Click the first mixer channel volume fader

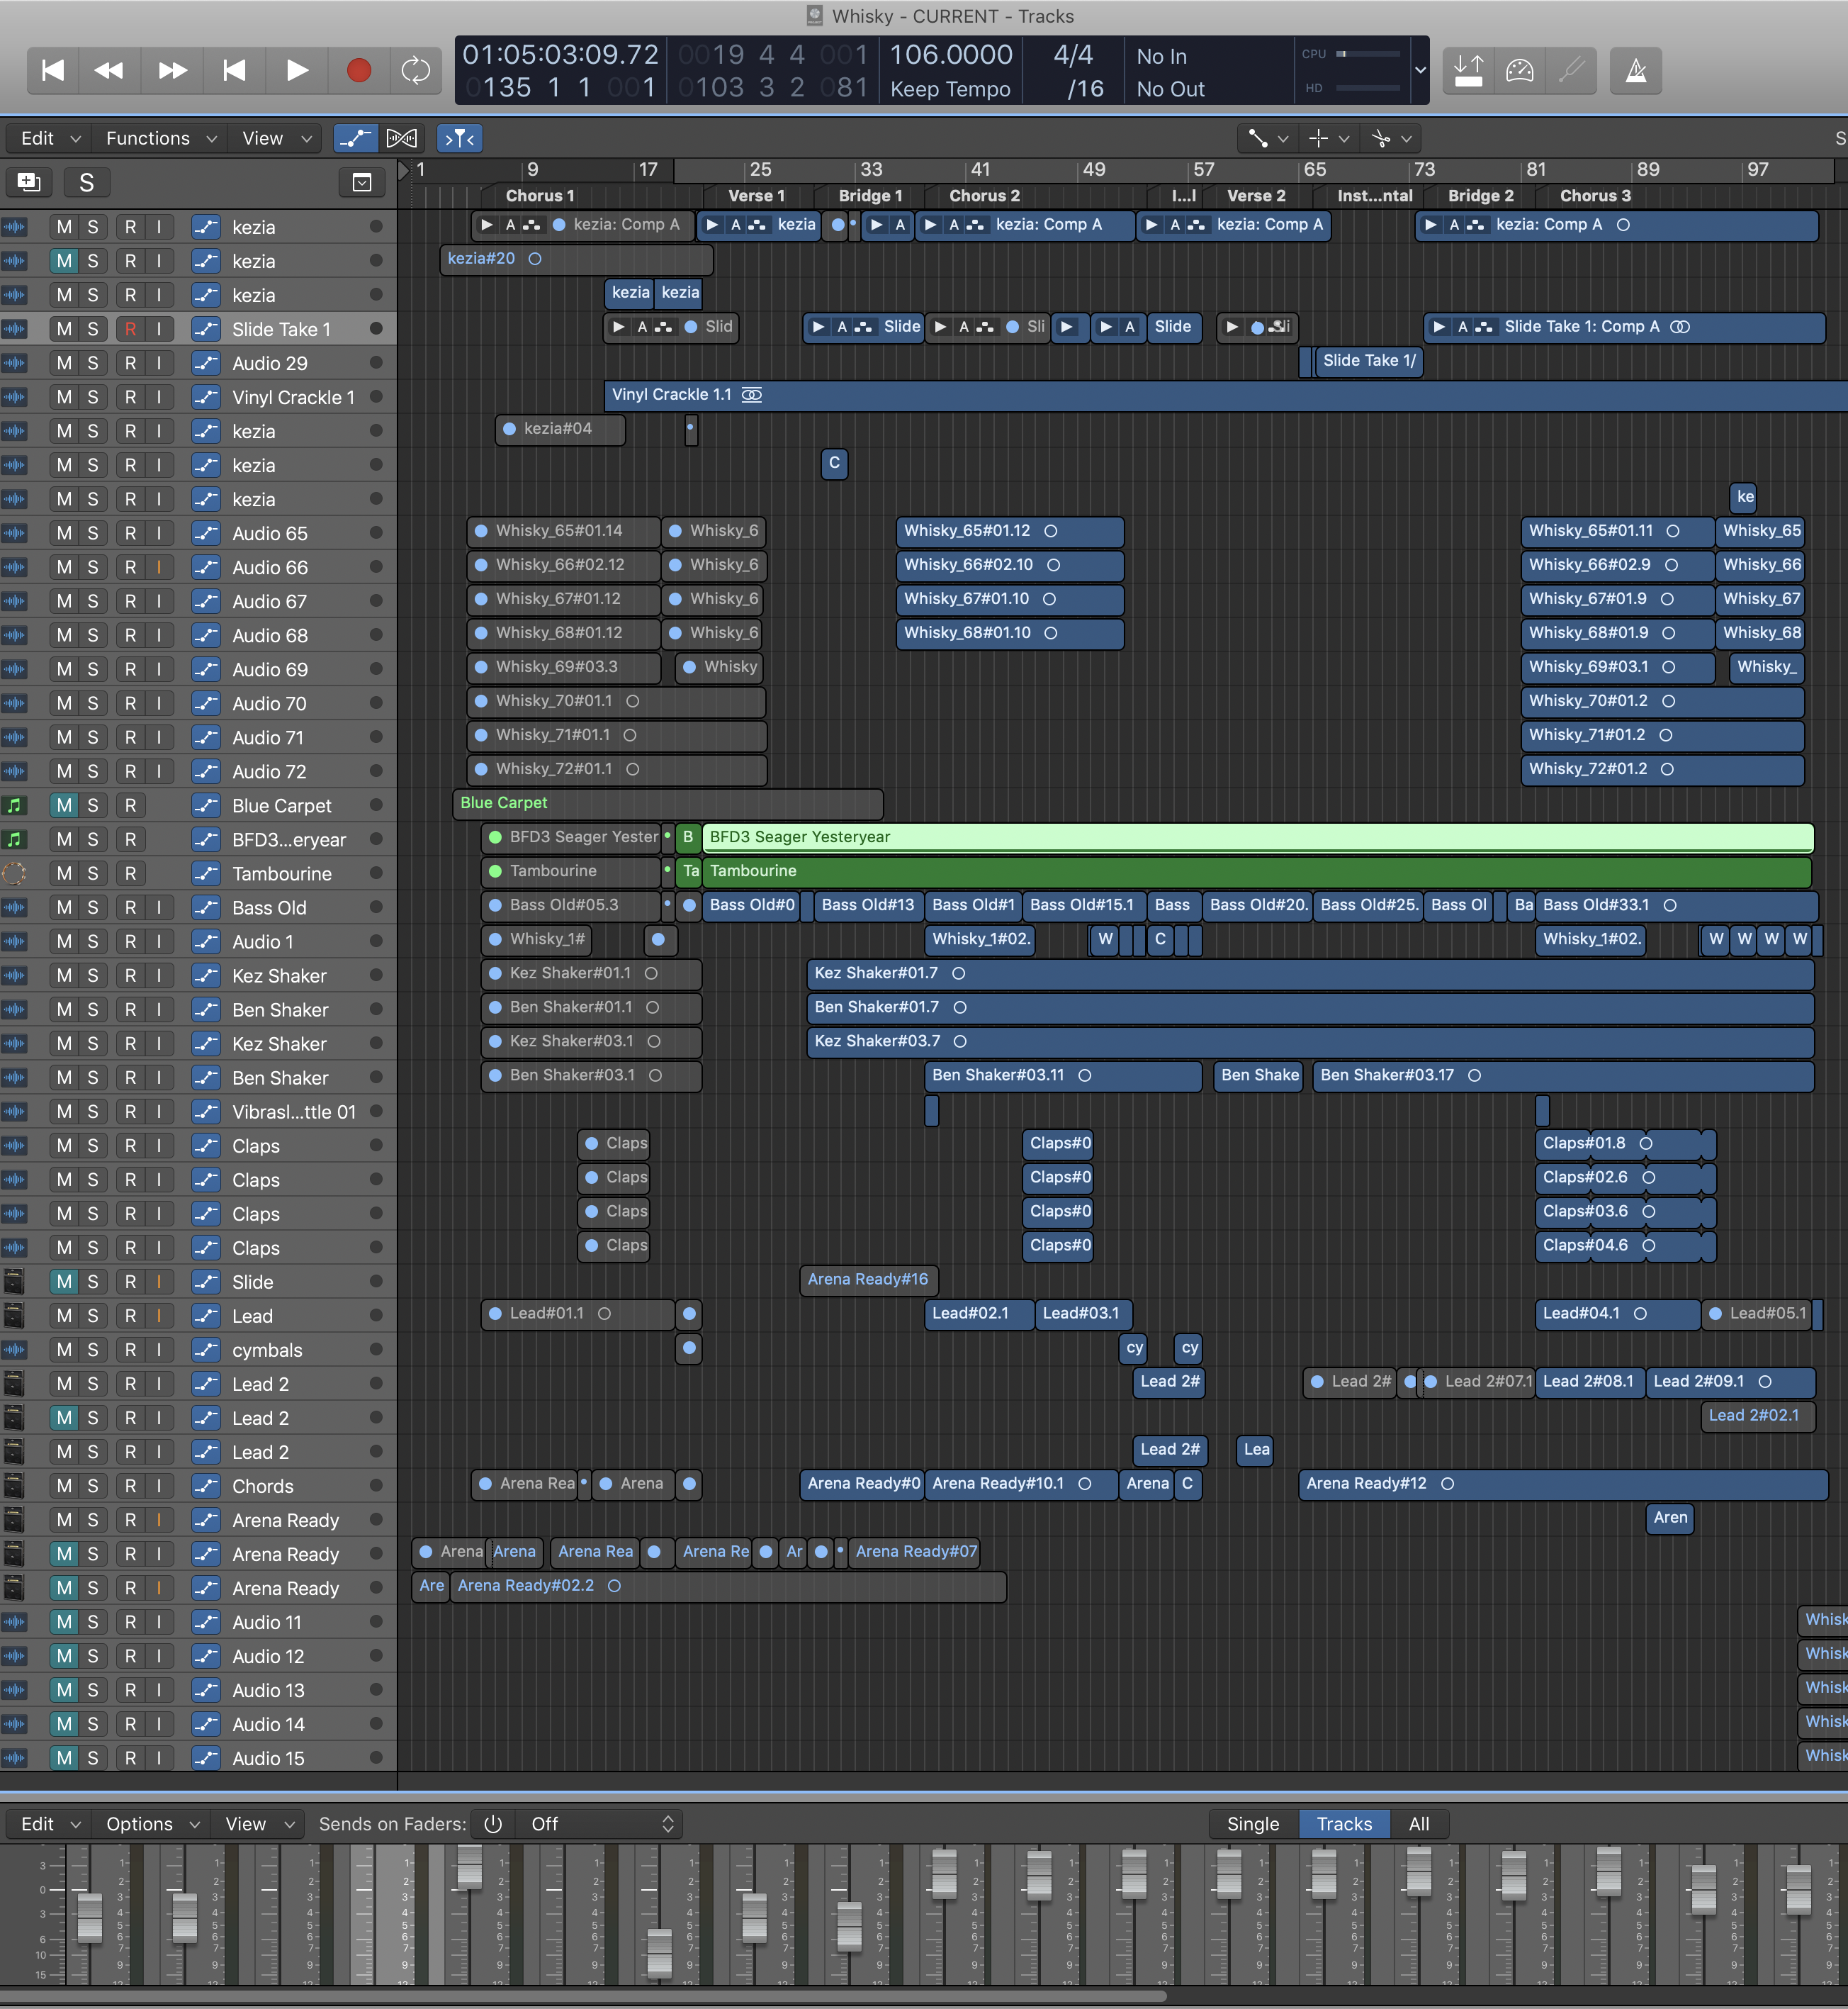point(89,1917)
